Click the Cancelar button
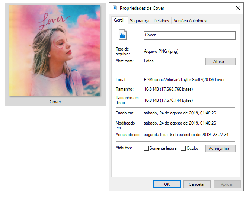The width and height of the screenshot is (249, 197). click(197, 184)
